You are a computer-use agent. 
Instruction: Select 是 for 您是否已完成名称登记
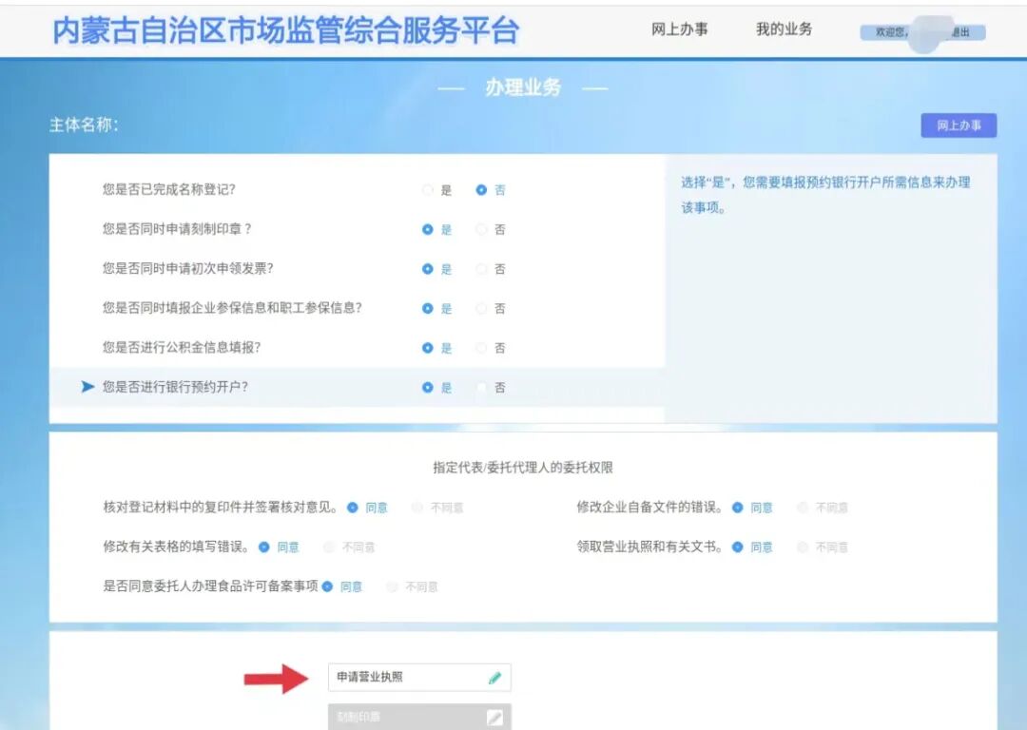(x=428, y=189)
